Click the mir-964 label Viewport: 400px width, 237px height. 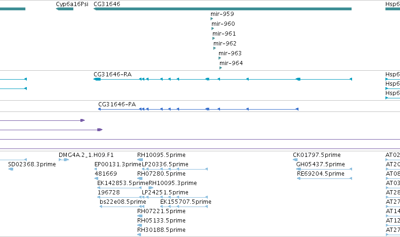point(231,63)
